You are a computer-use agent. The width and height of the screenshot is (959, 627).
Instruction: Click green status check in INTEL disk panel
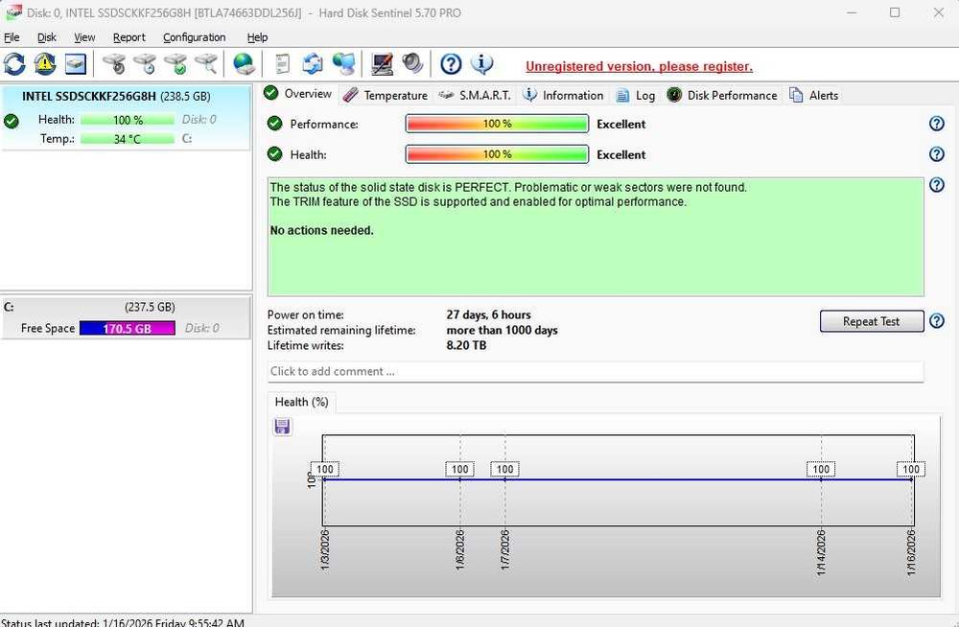tap(11, 121)
